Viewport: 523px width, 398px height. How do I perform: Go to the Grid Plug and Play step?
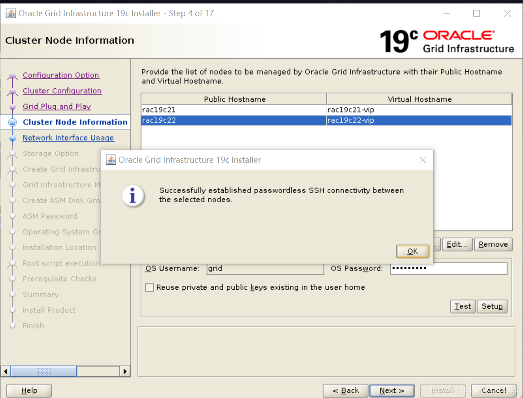pyautogui.click(x=57, y=107)
